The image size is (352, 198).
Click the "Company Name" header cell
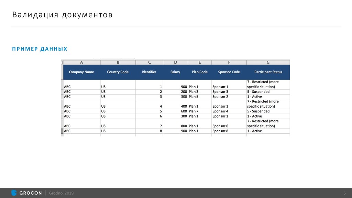coord(81,72)
